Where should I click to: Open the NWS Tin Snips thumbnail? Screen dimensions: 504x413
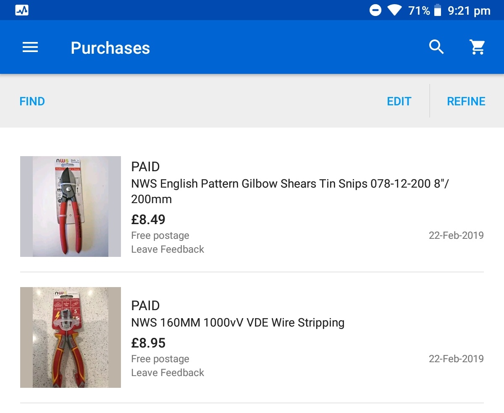[71, 206]
